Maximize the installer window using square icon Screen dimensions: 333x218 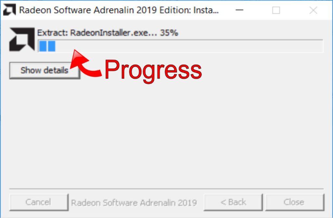276,10
